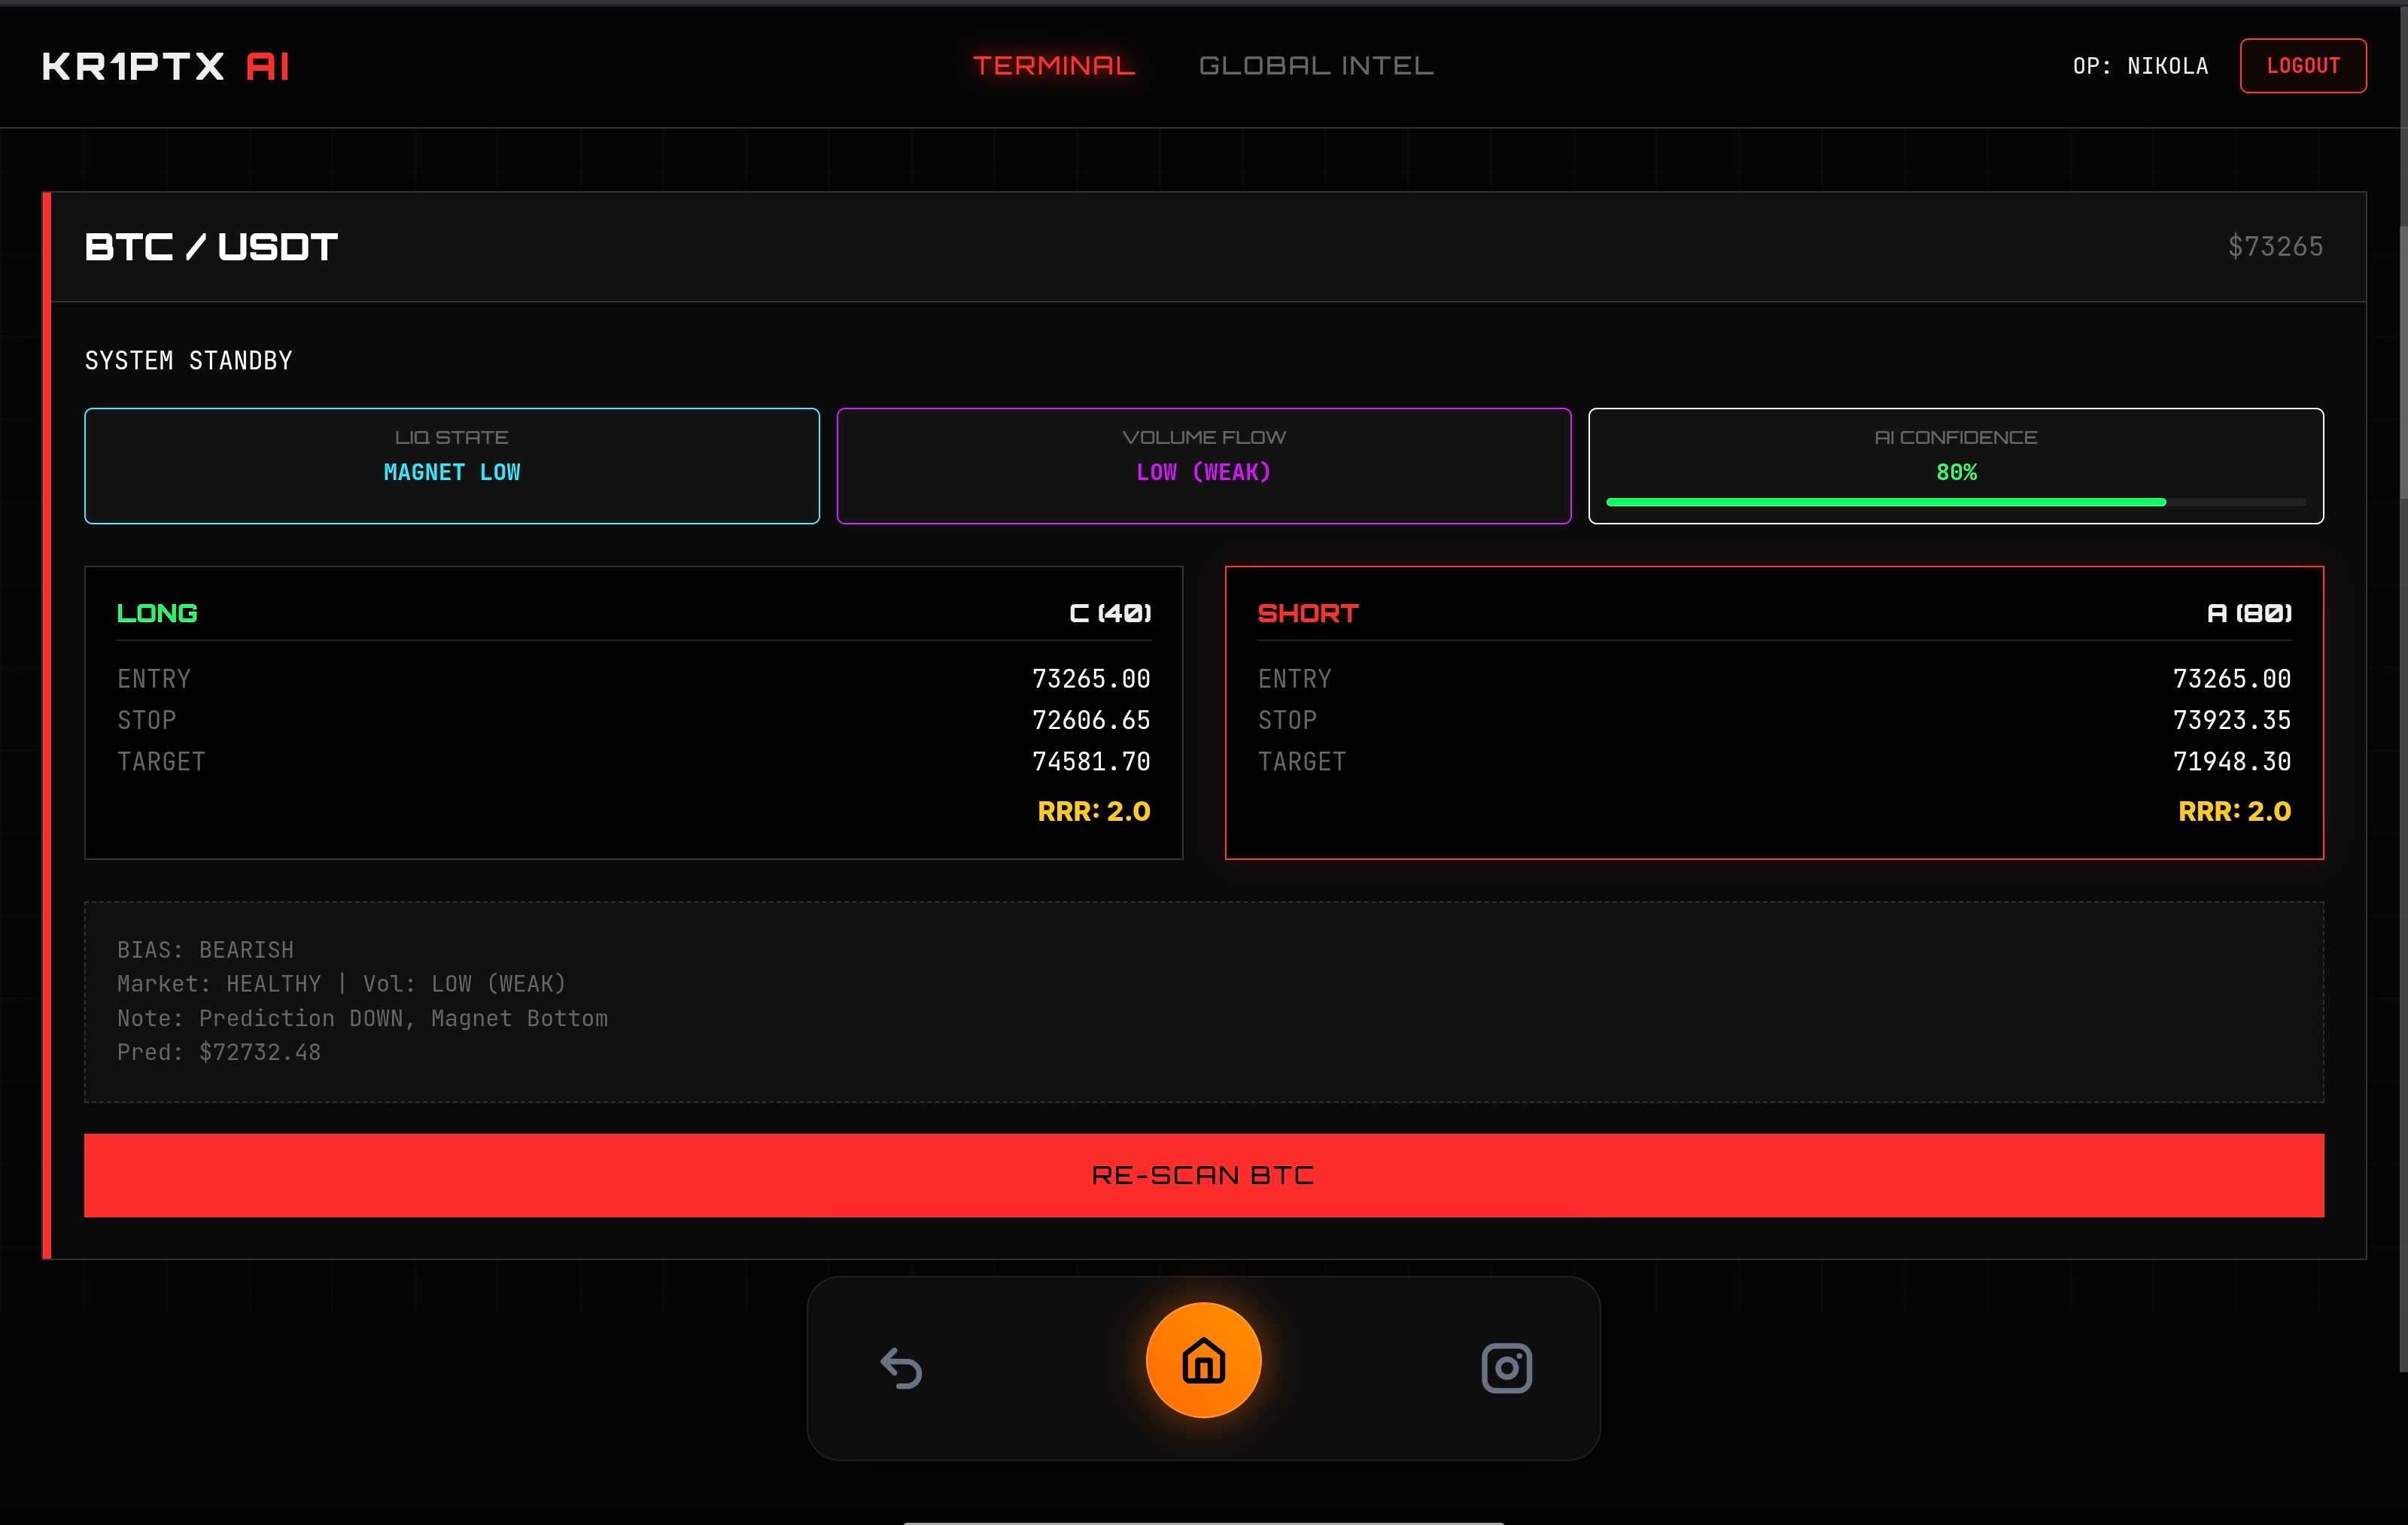Click the 80% confidence value
Image resolution: width=2408 pixels, height=1525 pixels.
click(1956, 472)
